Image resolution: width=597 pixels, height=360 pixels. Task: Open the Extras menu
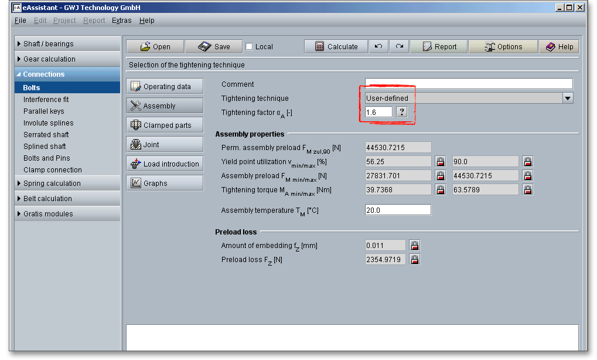[x=122, y=21]
